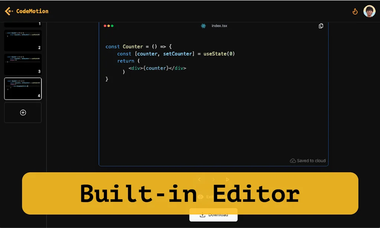Viewport: 380px width, 228px height.
Task: Click the right navigation chevron
Action: pos(213,179)
